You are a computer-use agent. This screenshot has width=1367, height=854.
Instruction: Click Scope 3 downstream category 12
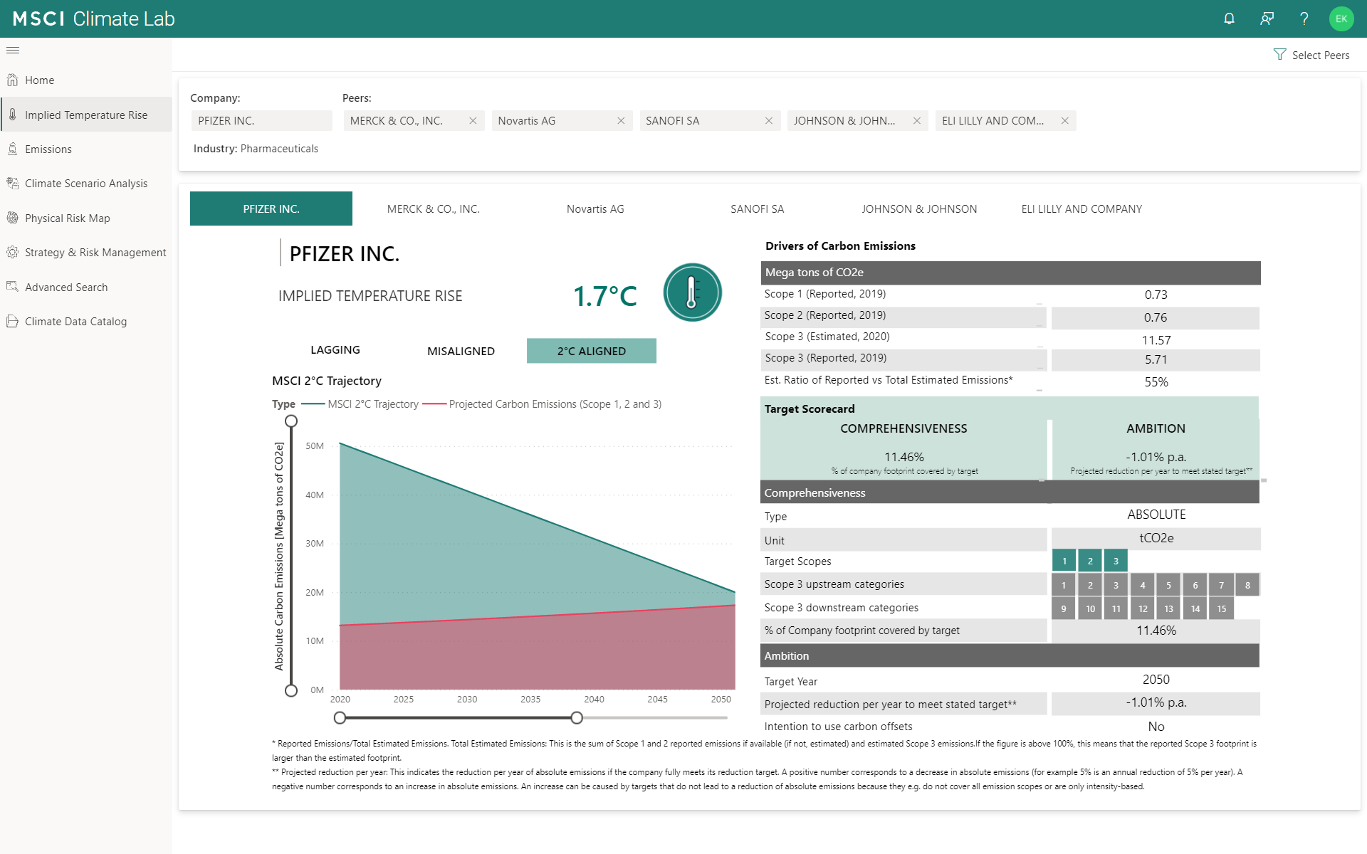1143,608
